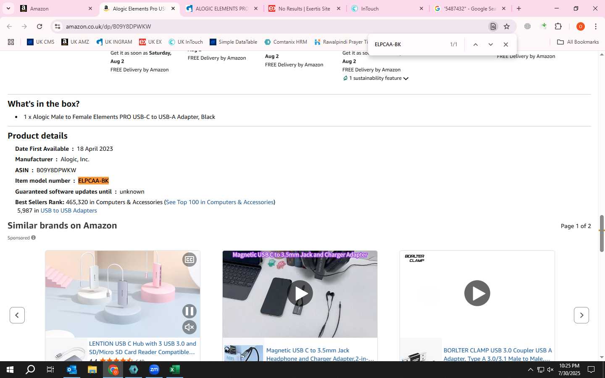
Task: Play the BORLTER CLAMP video
Action: [x=477, y=293]
